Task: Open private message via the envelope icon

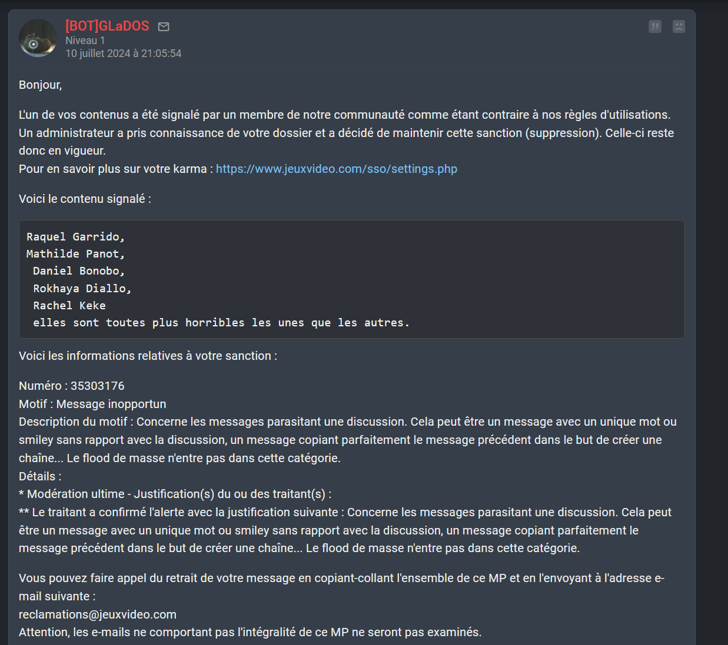Action: click(164, 26)
